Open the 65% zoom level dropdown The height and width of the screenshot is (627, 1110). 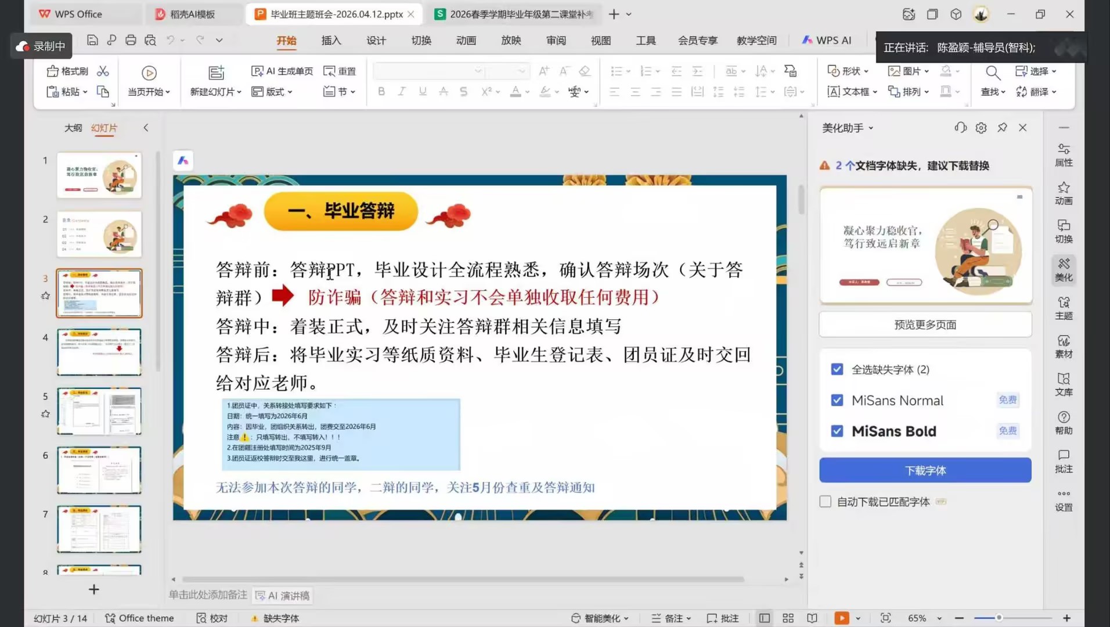tap(939, 618)
